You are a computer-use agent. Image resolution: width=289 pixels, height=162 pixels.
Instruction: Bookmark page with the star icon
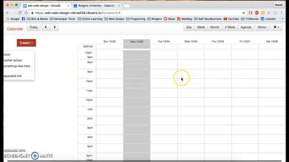pyautogui.click(x=244, y=13)
